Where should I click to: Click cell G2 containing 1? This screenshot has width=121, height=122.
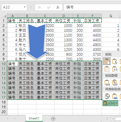coord(111,25)
